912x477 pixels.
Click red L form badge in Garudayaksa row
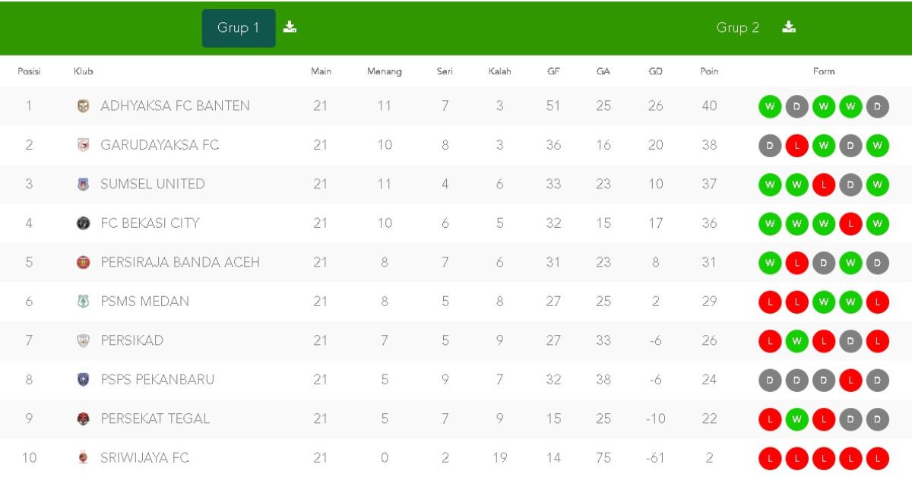[x=796, y=145]
